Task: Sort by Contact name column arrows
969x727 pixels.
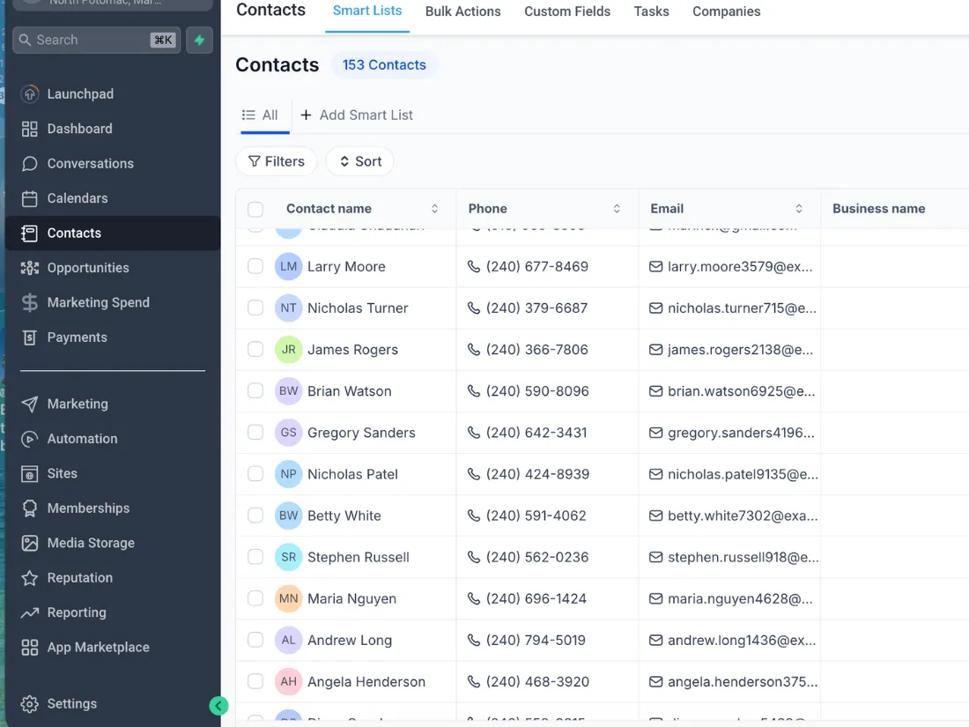Action: pos(434,209)
